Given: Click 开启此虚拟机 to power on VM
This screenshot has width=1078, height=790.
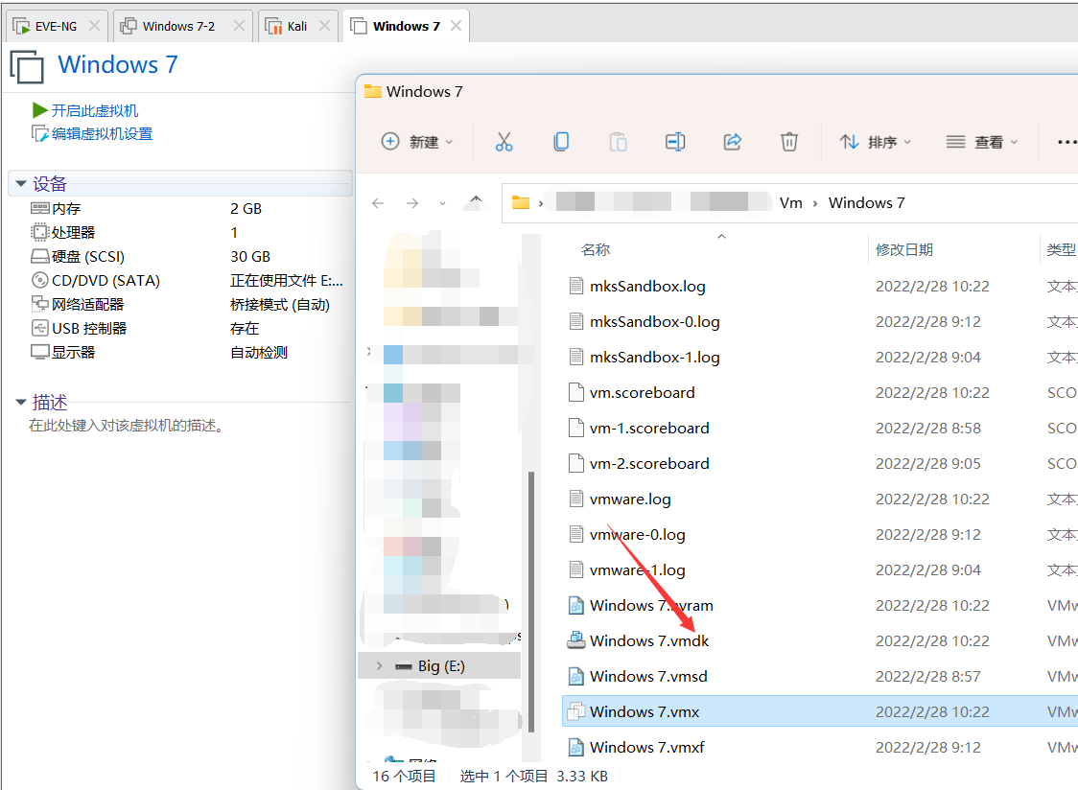Looking at the screenshot, I should coord(95,110).
